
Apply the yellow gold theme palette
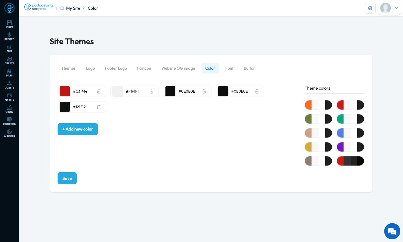318,147
